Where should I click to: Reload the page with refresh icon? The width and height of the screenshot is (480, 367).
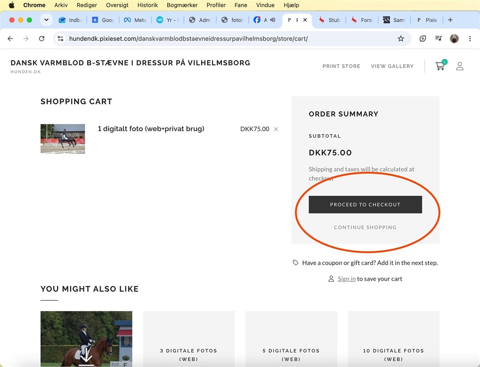[x=42, y=39]
